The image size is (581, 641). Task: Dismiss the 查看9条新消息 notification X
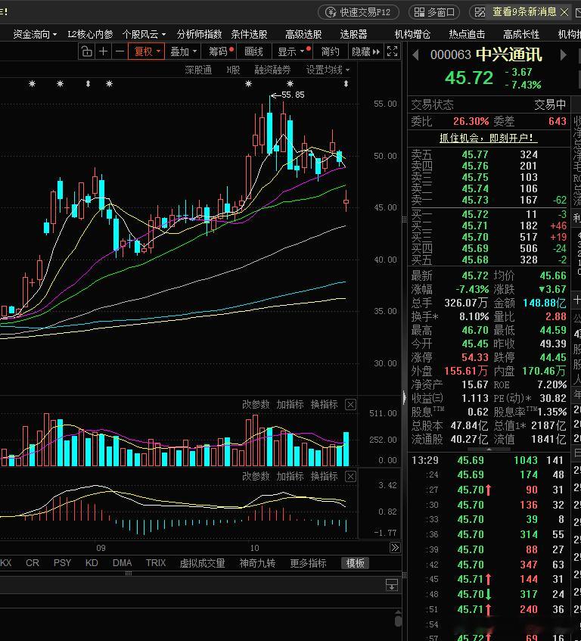tap(564, 12)
